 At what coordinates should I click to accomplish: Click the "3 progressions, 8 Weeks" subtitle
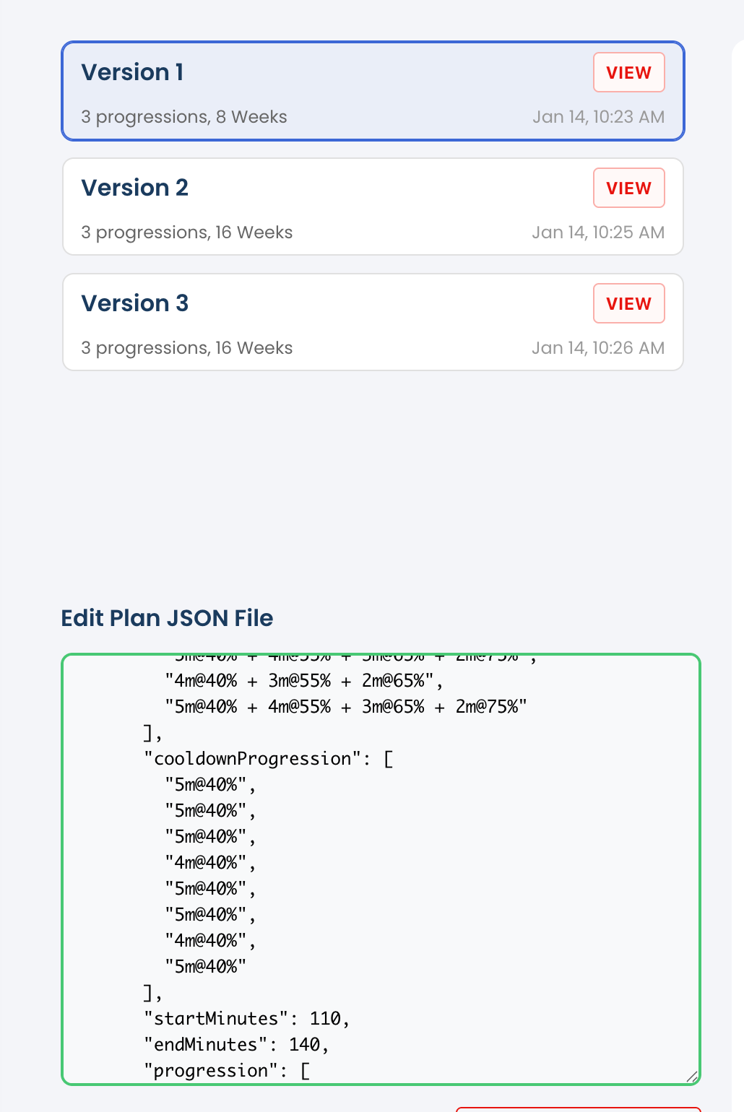[x=184, y=117]
